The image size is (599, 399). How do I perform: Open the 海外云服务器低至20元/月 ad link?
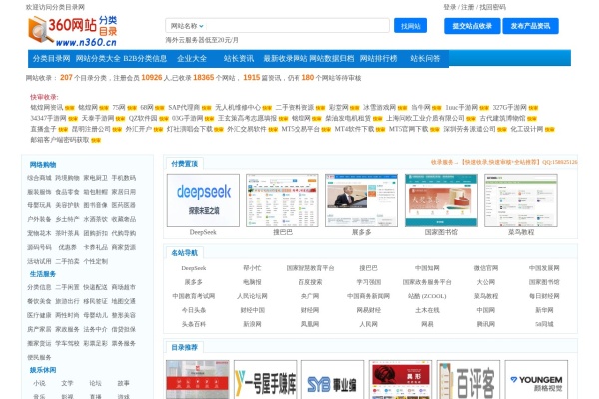click(202, 40)
